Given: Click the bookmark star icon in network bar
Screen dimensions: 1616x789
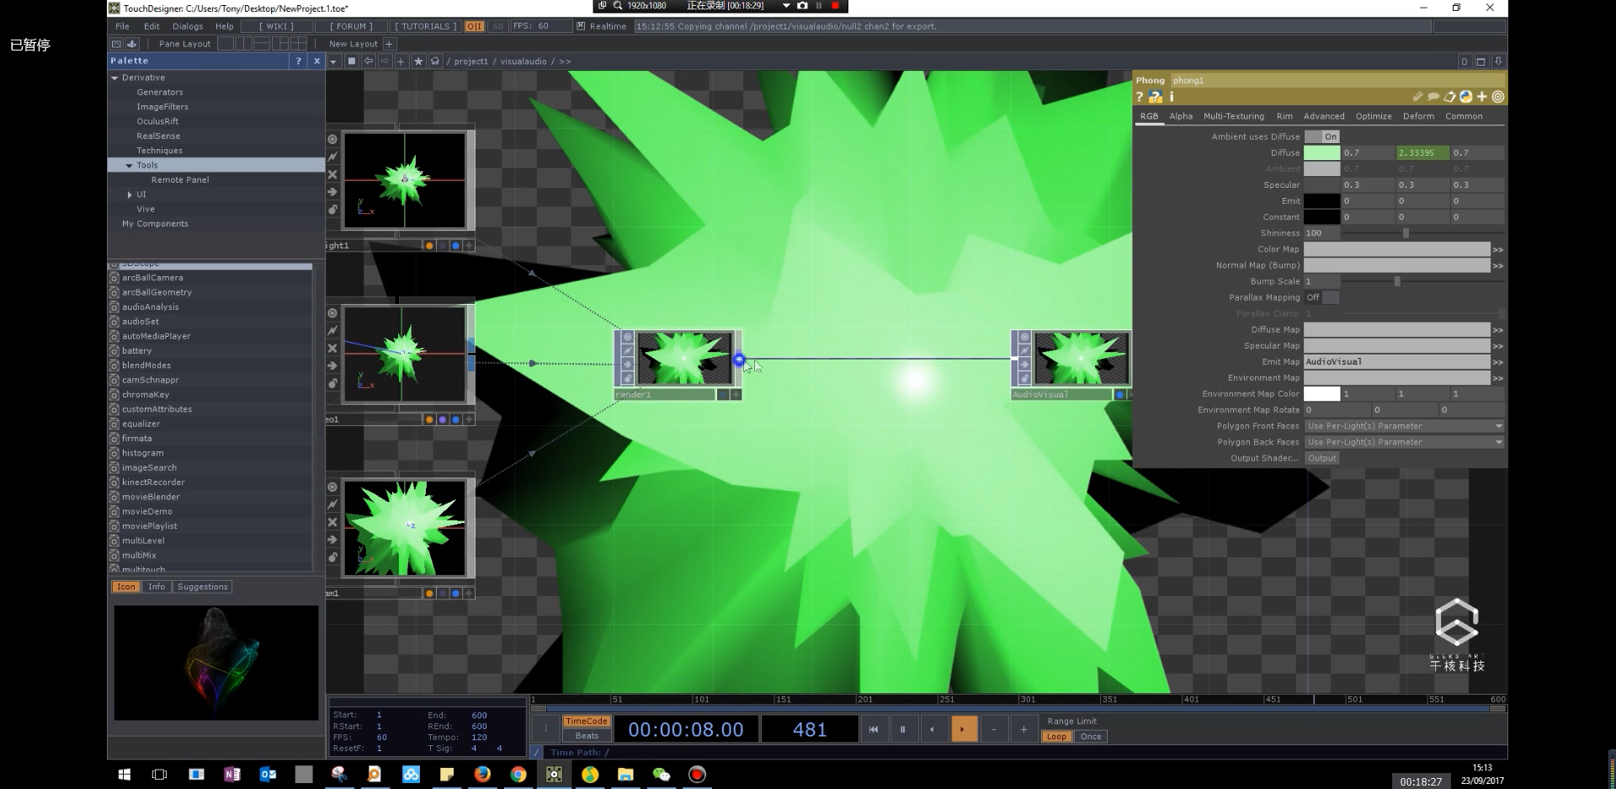Looking at the screenshot, I should point(418,61).
